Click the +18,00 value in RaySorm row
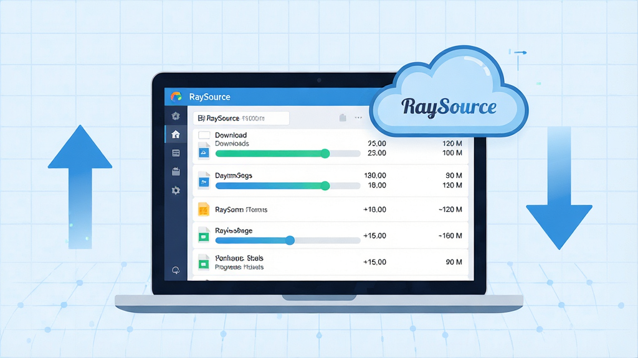Viewport: 638px width, 358px height. click(374, 209)
